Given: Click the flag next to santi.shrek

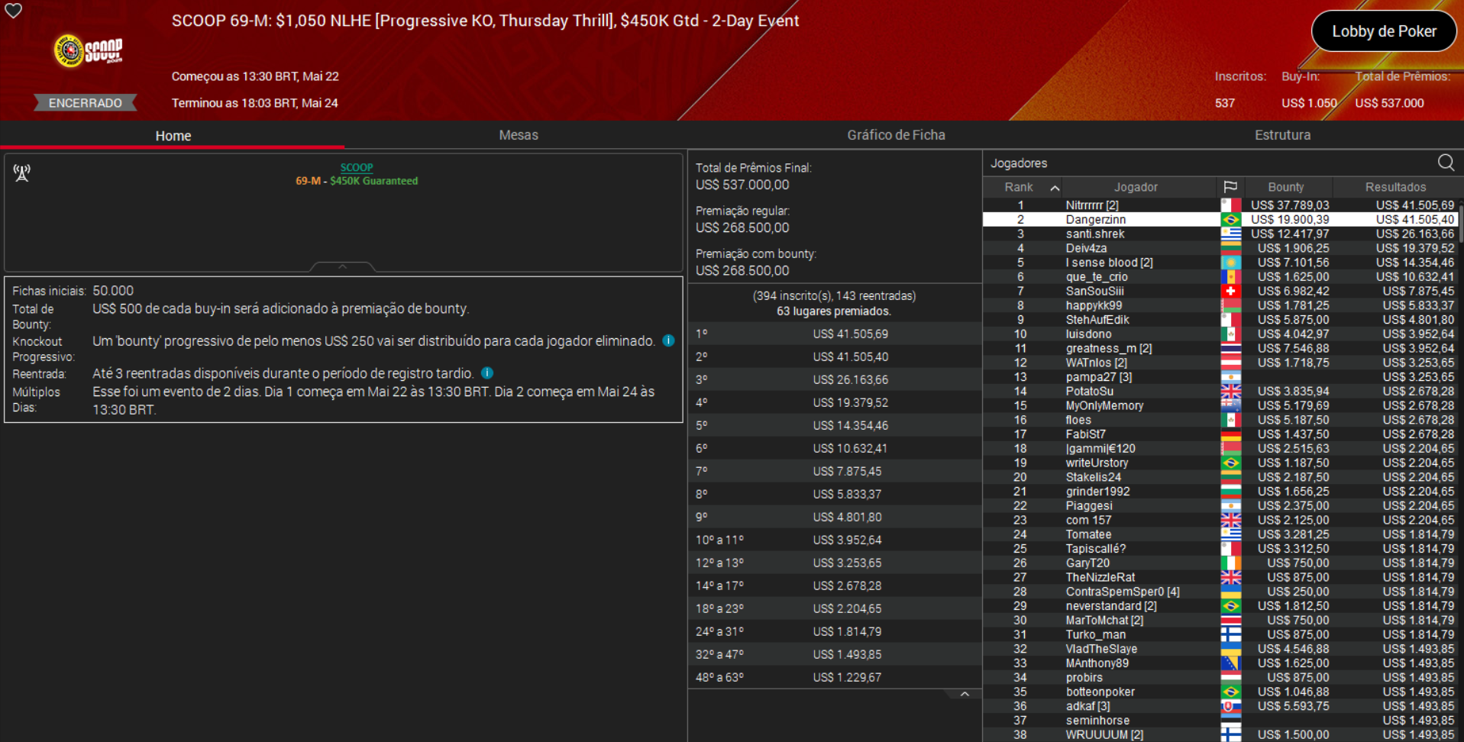Looking at the screenshot, I should [1230, 234].
